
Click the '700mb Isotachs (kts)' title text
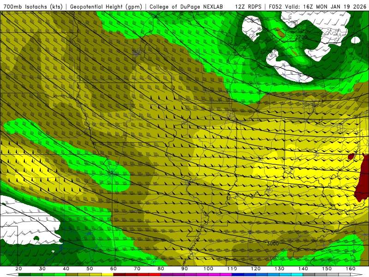coord(33,7)
